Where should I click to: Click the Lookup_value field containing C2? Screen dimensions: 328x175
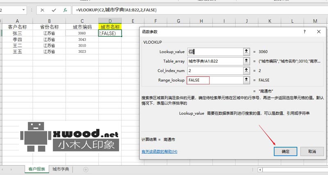pyautogui.click(x=213, y=52)
